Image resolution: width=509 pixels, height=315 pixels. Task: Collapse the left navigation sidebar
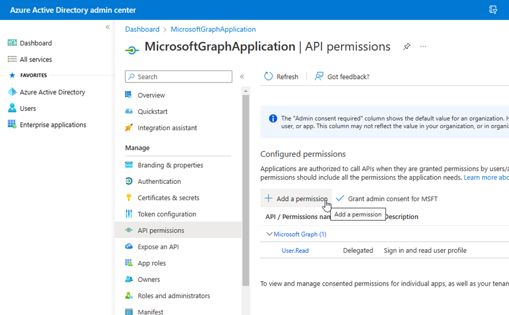click(x=108, y=27)
